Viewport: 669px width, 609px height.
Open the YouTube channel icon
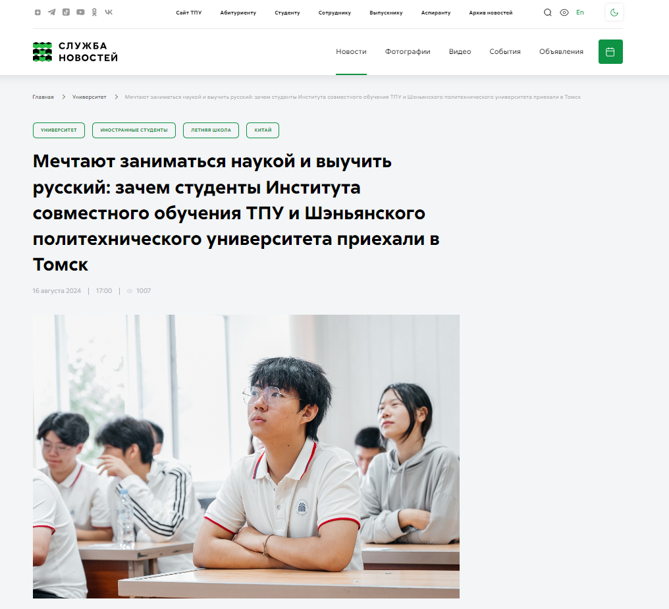click(80, 13)
